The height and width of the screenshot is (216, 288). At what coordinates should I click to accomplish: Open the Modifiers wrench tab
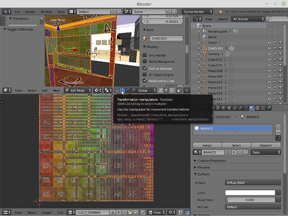coord(240,108)
